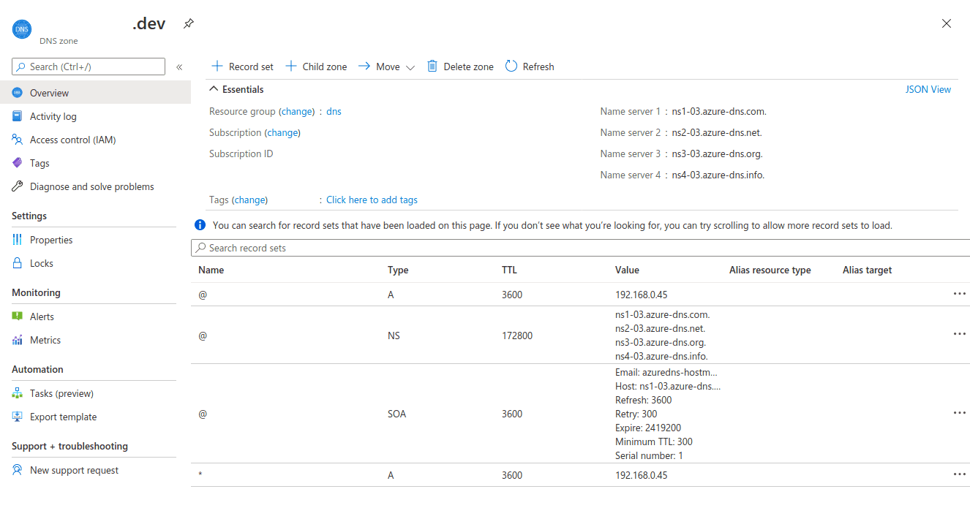Click the Overview DNS icon
Screen dimensions: 970x508
pyautogui.click(x=18, y=93)
